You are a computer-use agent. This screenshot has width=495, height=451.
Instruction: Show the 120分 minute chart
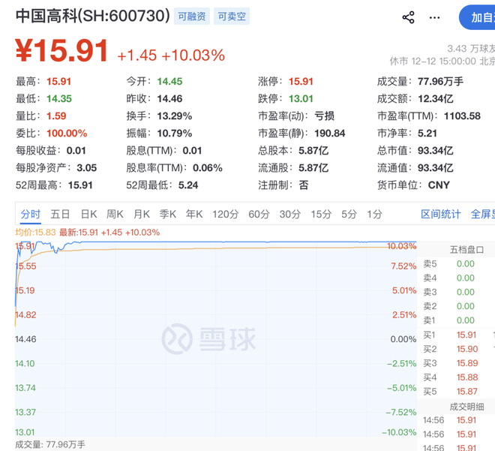click(224, 214)
